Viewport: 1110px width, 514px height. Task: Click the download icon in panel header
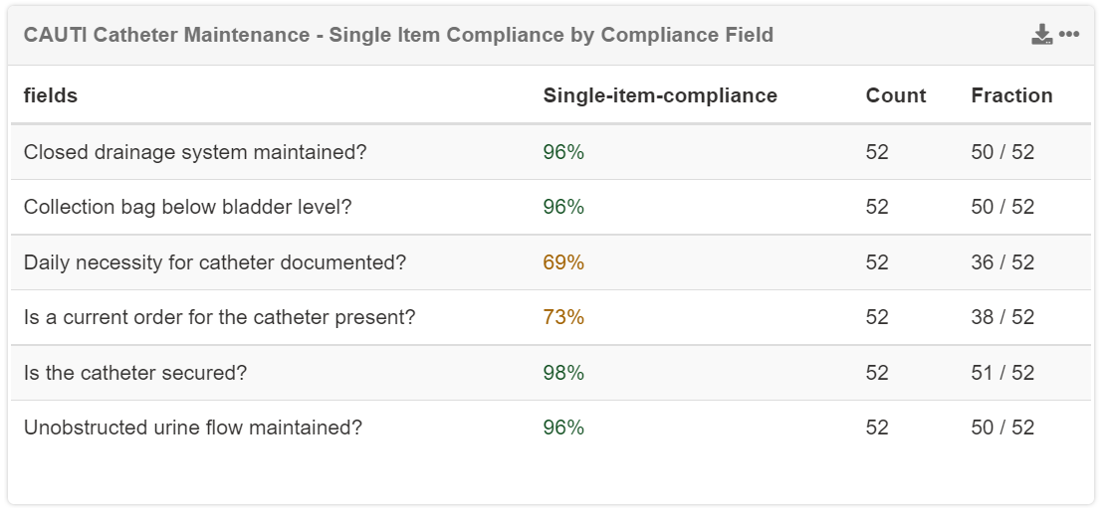1041,35
